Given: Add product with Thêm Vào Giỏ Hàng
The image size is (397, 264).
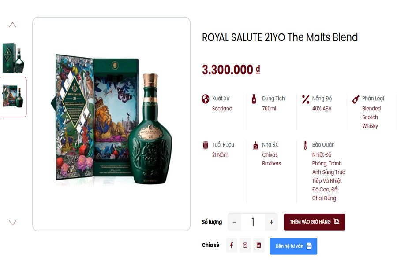Looking at the screenshot, I should coord(314,222).
